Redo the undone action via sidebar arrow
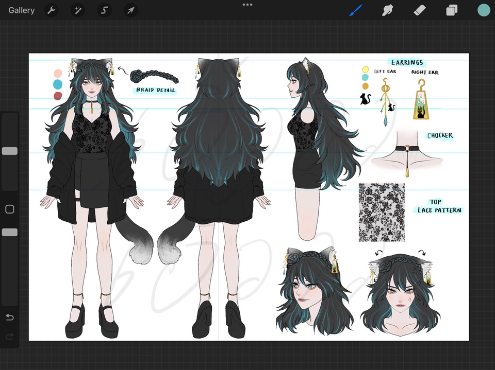 [x=9, y=337]
